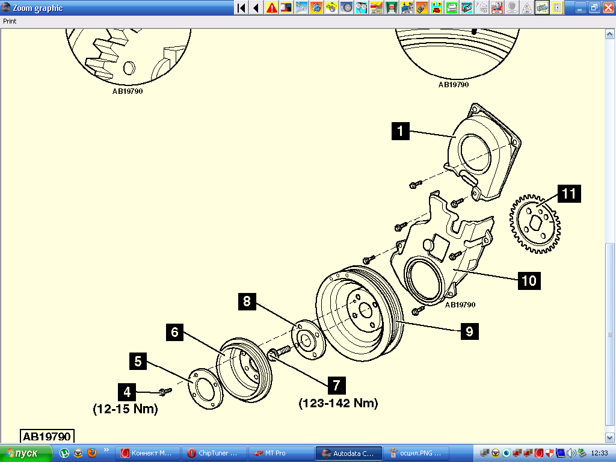Open the Print menu
The image size is (616, 462).
10,21
